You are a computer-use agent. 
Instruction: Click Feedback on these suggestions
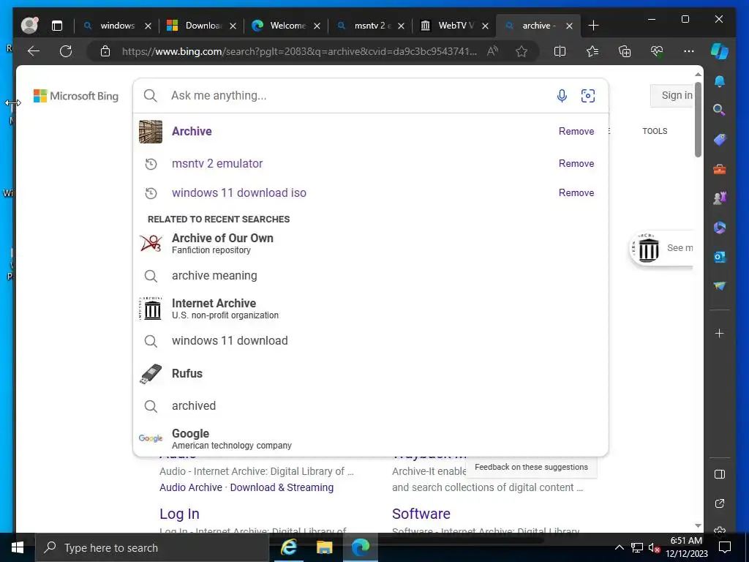coord(531,468)
